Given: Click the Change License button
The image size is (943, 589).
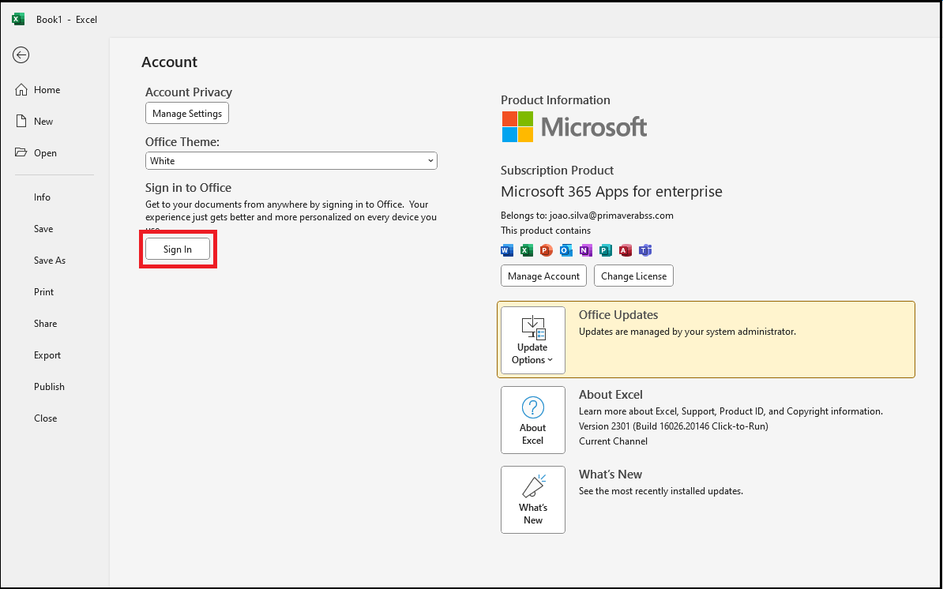Looking at the screenshot, I should point(634,276).
